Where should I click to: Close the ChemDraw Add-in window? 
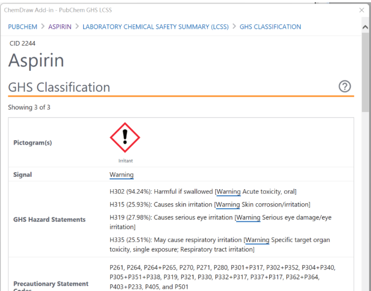(x=361, y=10)
